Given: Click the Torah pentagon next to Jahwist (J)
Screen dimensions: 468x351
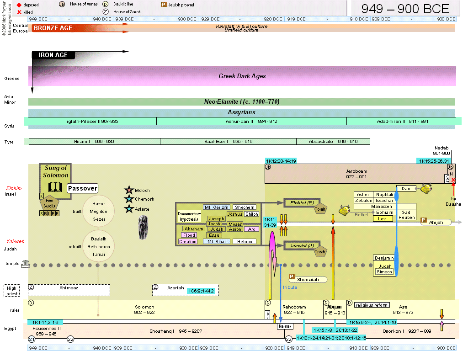Looking at the screenshot, I should pyautogui.click(x=320, y=250).
